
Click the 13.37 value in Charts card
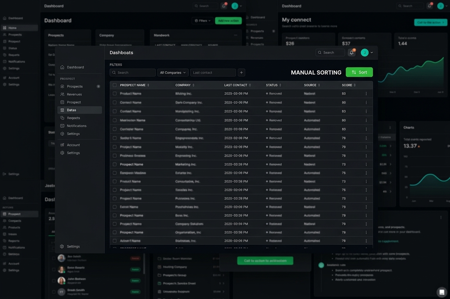[x=410, y=146]
